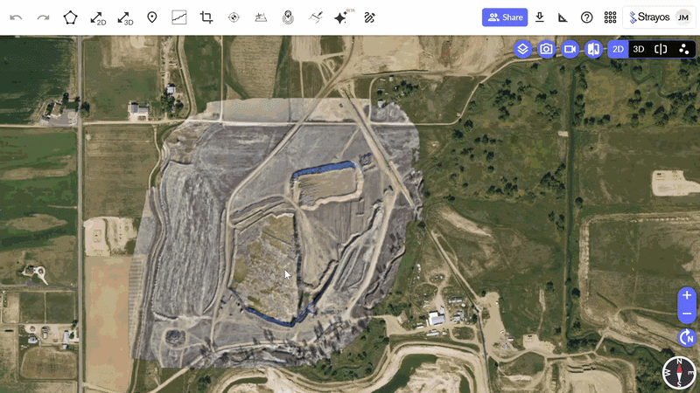Viewport: 700px width, 393px height.
Task: Select the 2D distance measurement tool
Action: [x=97, y=17]
